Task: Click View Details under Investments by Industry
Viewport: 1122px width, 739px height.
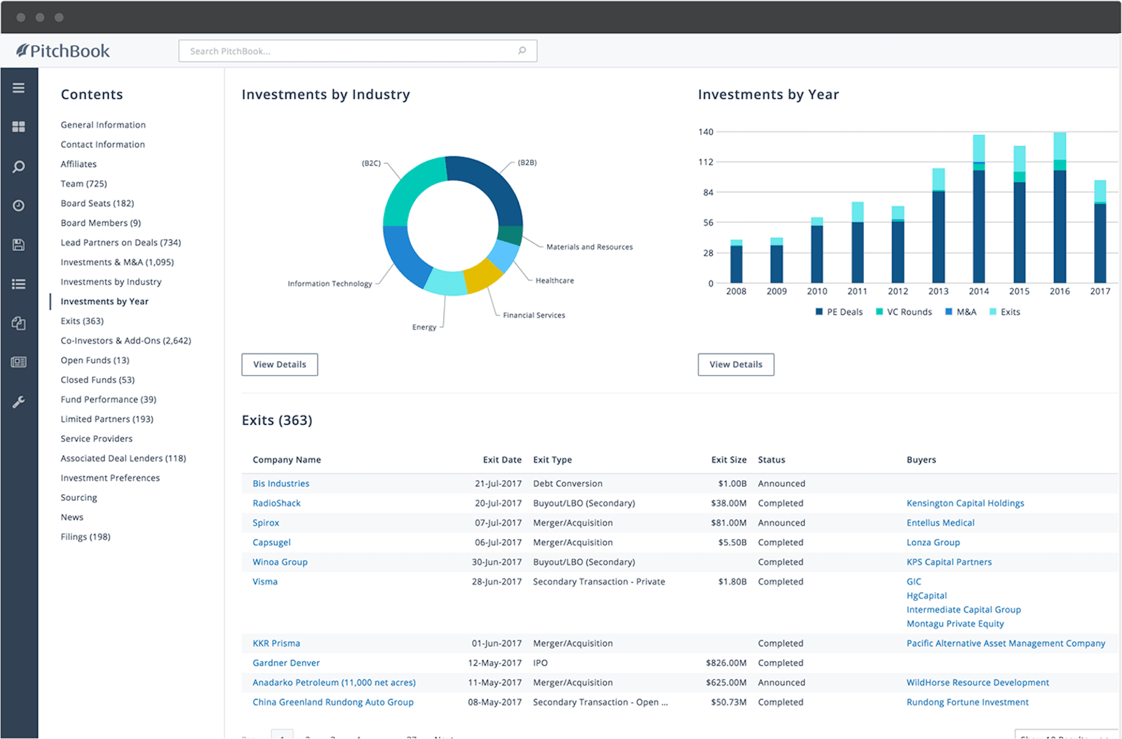Action: coord(280,365)
